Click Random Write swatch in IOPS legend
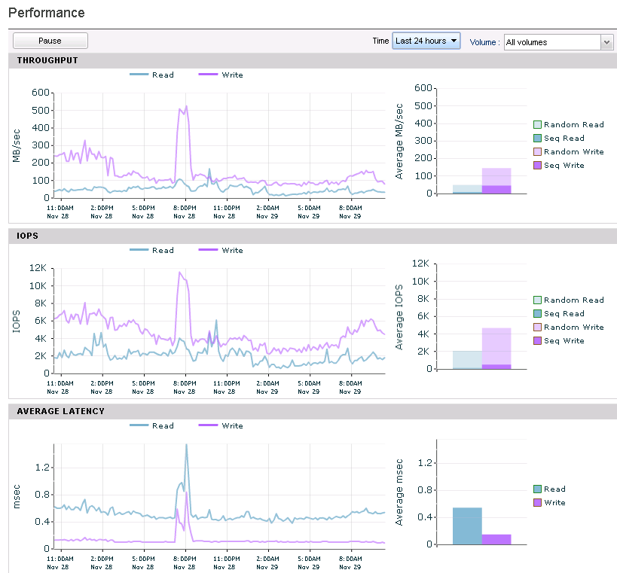 (x=537, y=328)
